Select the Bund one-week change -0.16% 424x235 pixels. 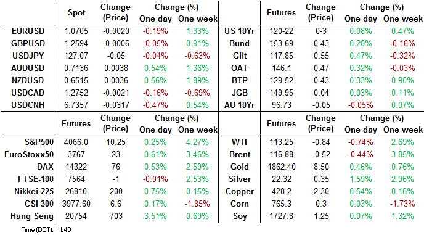pos(402,44)
